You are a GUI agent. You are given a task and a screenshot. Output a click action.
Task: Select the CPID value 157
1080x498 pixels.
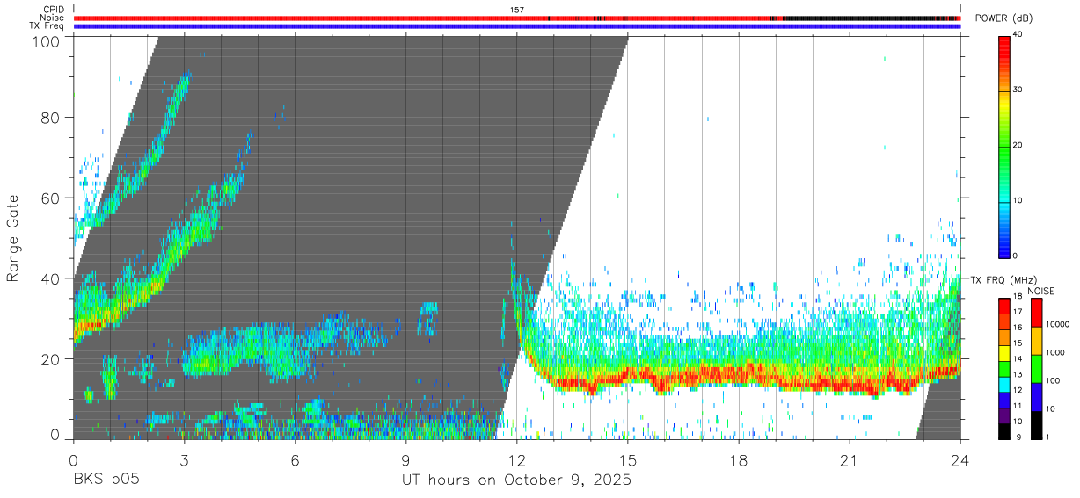coord(517,9)
